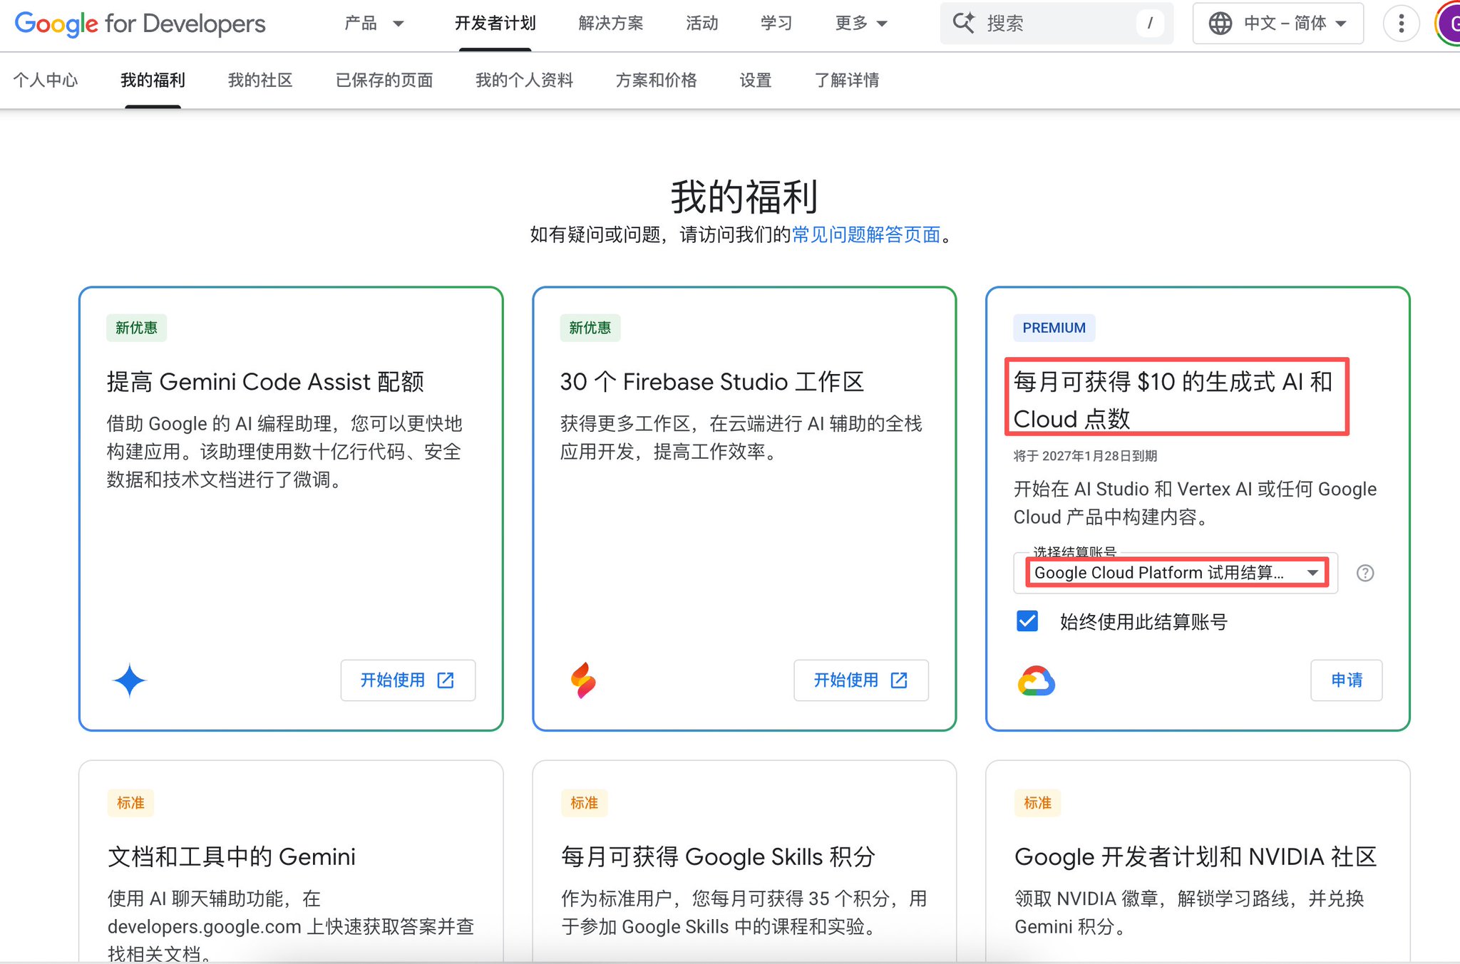
Task: Open the 方案和价格 tab
Action: [656, 80]
